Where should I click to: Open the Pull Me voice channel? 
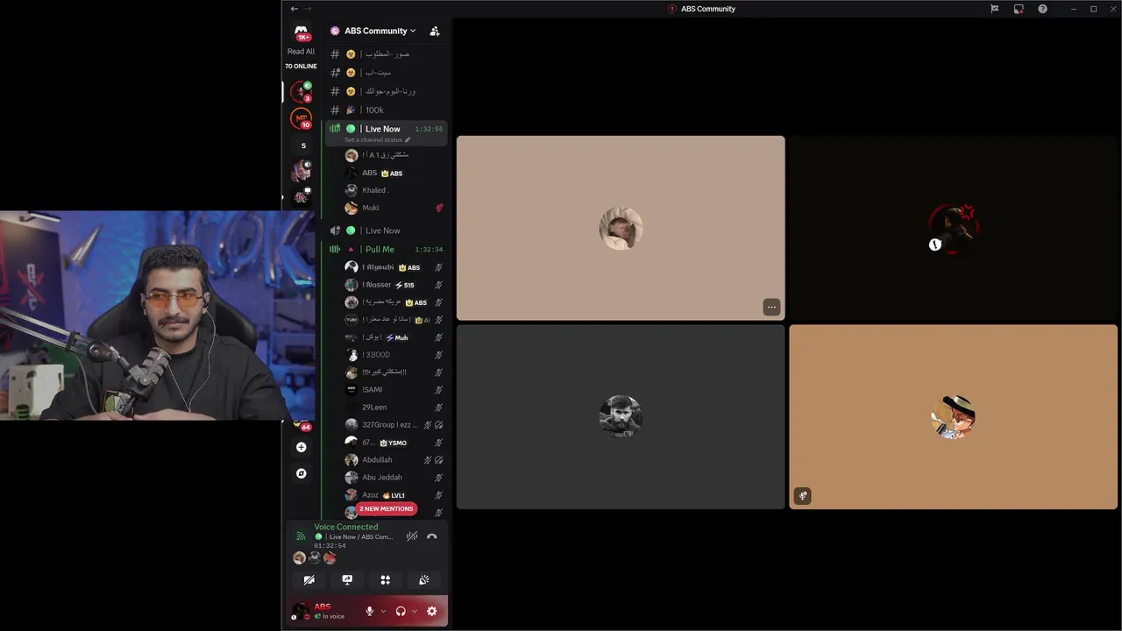tap(386, 249)
